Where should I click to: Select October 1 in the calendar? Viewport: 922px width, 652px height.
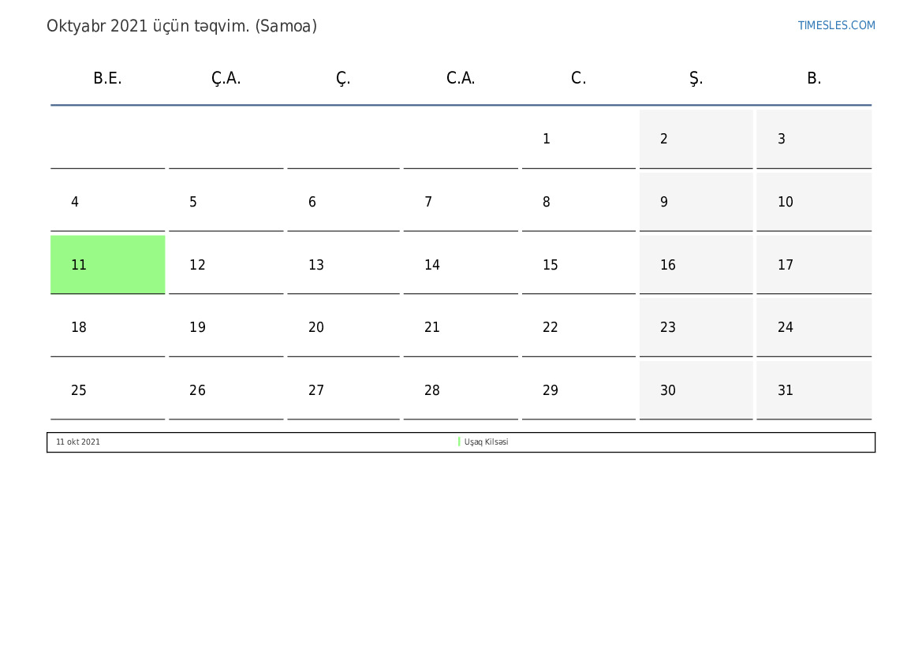(578, 139)
